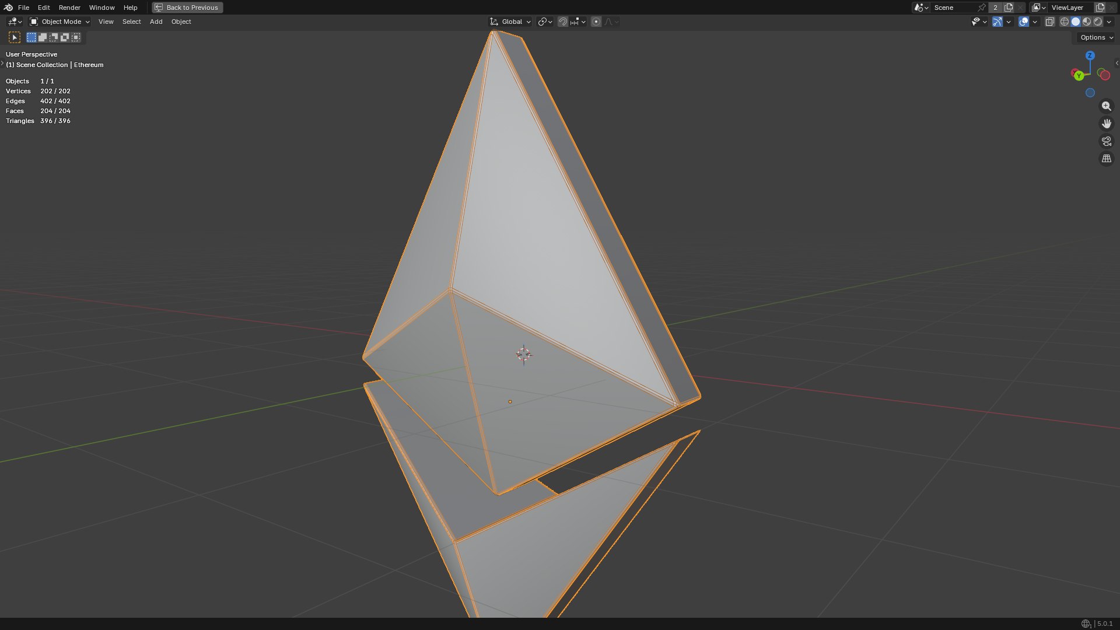Select the Select Box tool icon
Viewport: 1120px width, 630px height.
pyautogui.click(x=15, y=37)
